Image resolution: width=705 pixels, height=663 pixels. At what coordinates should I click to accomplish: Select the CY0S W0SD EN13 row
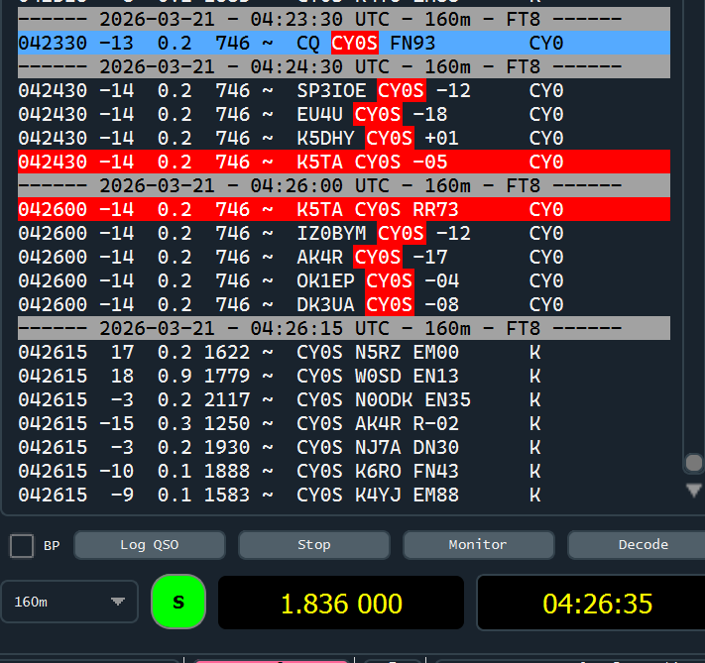[344, 377]
